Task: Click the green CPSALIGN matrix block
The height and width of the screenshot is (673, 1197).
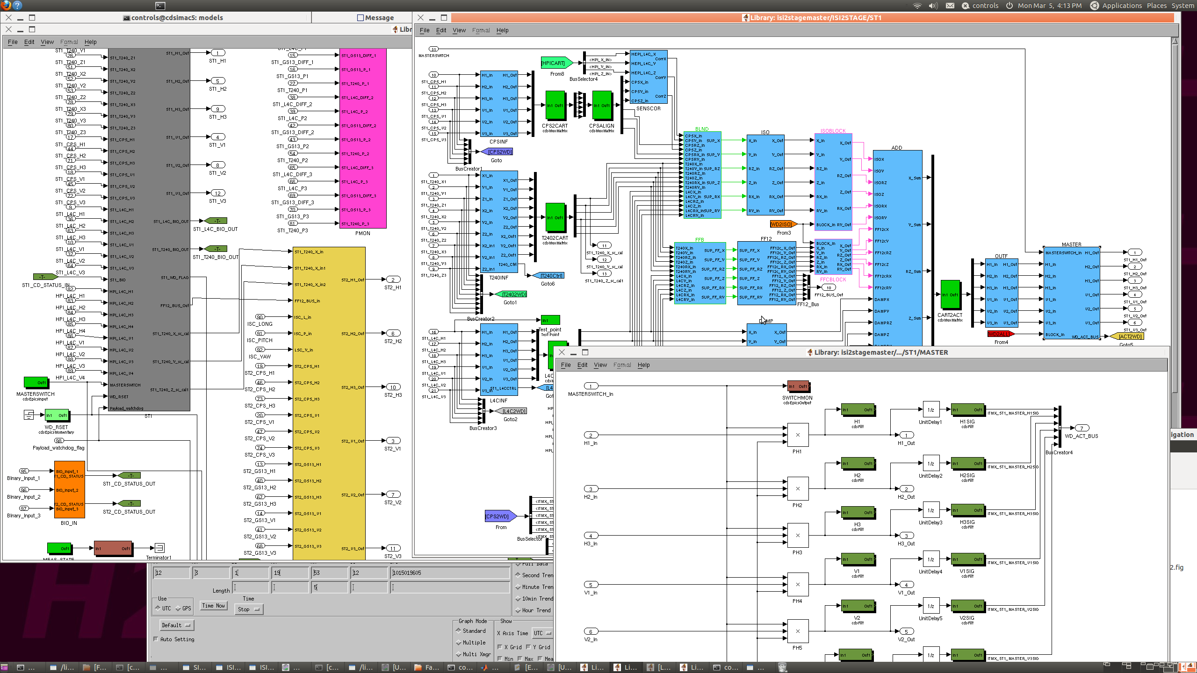Action: click(602, 106)
